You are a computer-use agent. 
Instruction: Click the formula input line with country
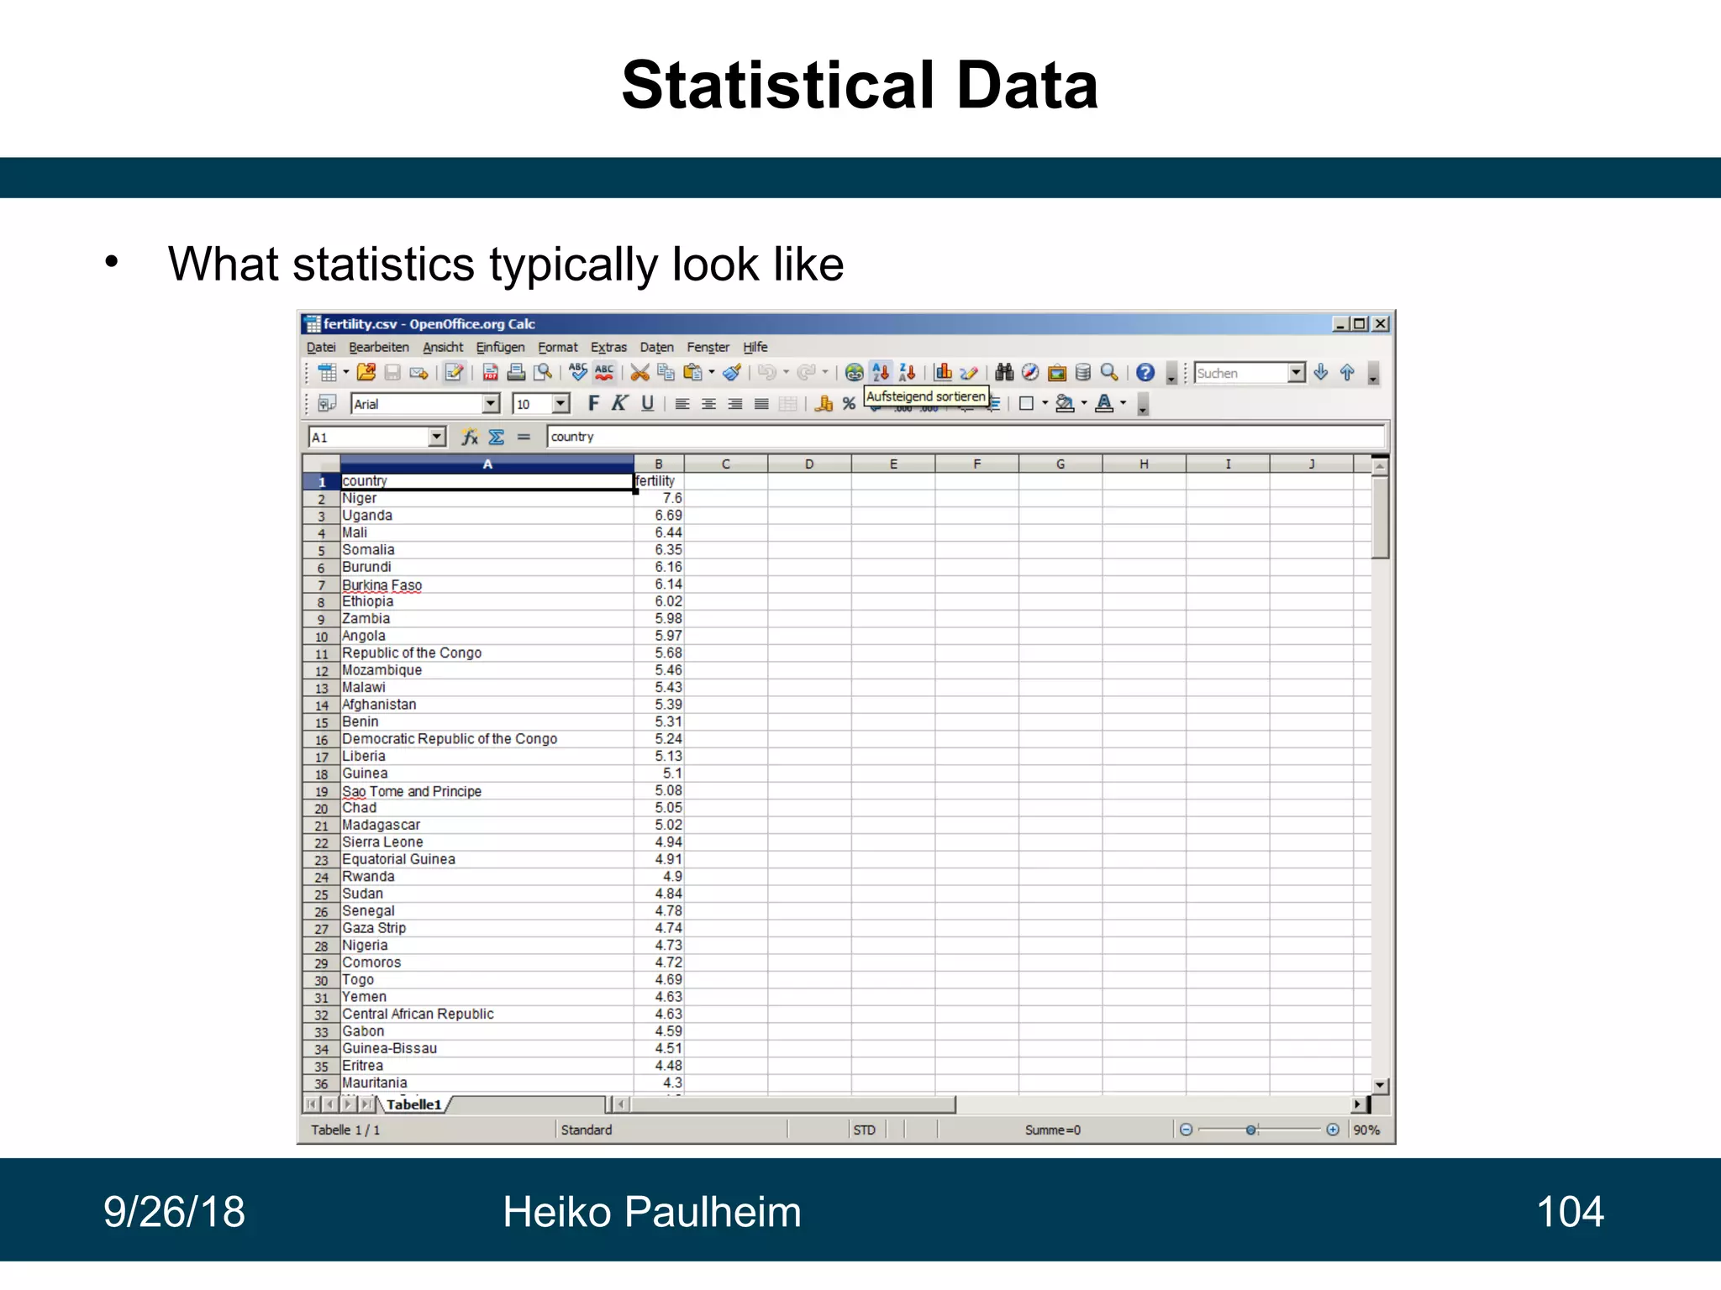coord(966,437)
